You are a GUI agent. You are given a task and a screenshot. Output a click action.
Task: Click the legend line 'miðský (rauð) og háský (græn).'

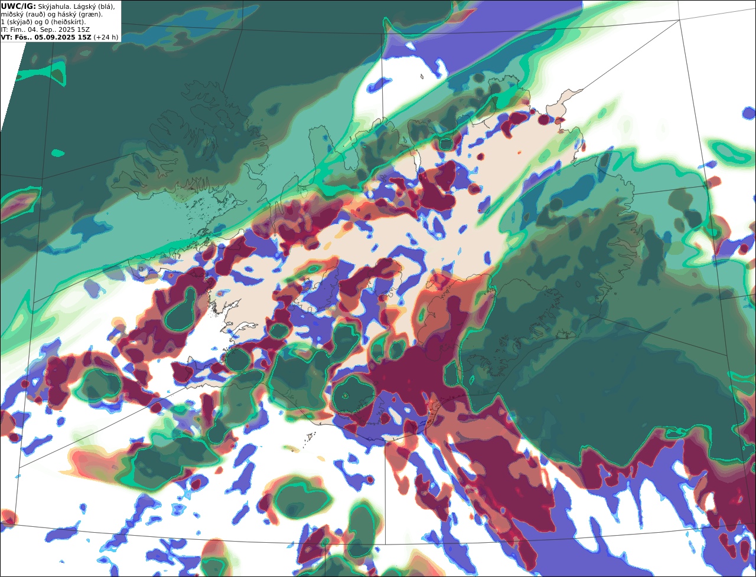click(x=52, y=14)
